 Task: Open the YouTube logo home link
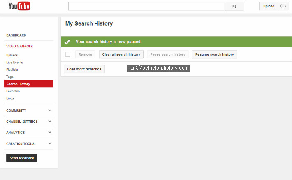(x=19, y=6)
